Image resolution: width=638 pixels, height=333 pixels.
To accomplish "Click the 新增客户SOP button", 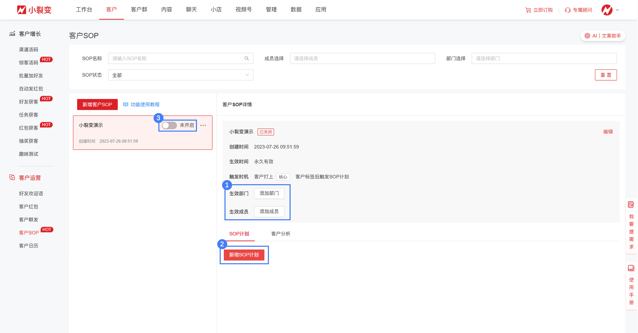I will pyautogui.click(x=97, y=104).
